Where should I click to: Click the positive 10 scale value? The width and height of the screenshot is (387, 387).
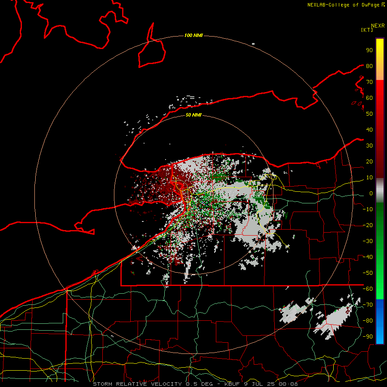click(369, 178)
